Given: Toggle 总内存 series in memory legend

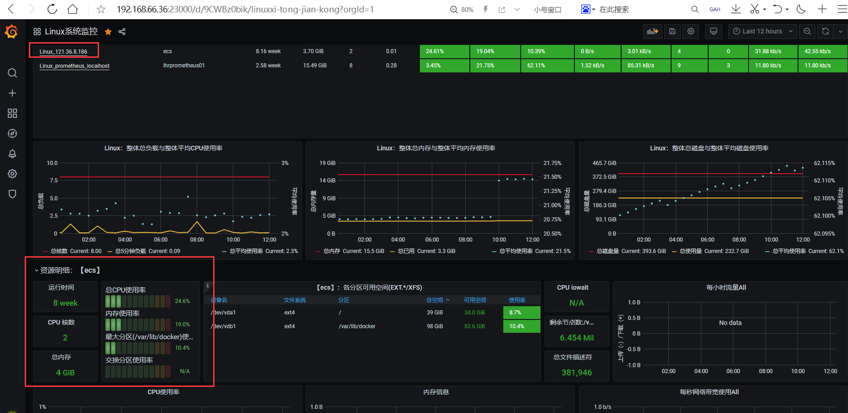Looking at the screenshot, I should 332,251.
